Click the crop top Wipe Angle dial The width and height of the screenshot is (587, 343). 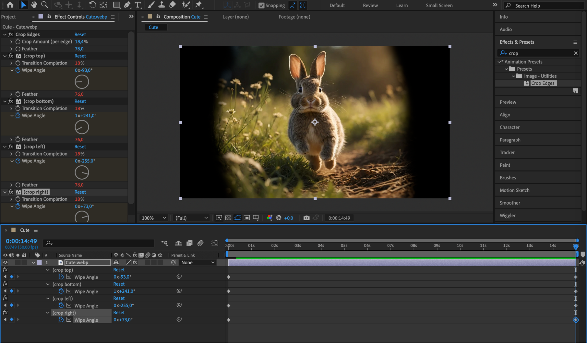click(82, 82)
